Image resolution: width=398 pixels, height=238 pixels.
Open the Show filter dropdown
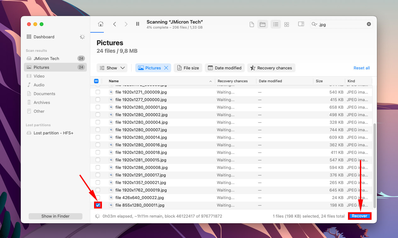(112, 68)
